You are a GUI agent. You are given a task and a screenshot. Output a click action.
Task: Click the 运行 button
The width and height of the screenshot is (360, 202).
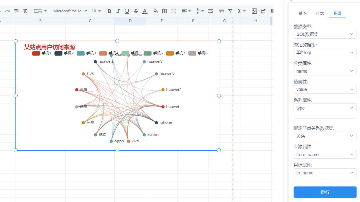click(325, 192)
